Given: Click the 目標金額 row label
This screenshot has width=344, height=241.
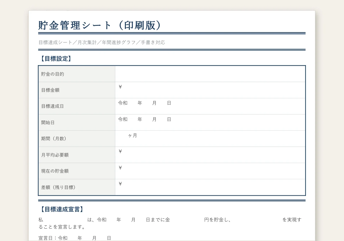Looking at the screenshot, I should 50,90.
